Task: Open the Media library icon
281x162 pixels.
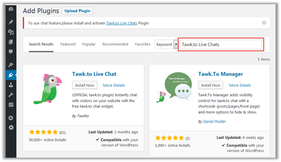Action: 11,32
